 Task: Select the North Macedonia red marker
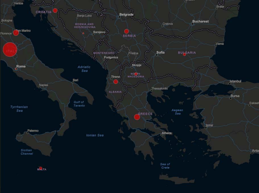136,74
